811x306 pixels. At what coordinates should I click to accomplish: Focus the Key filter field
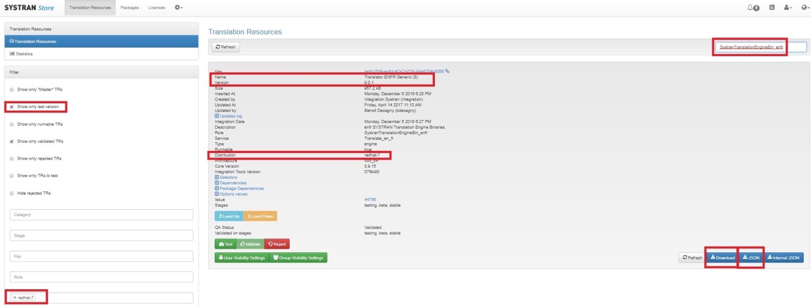pos(101,256)
